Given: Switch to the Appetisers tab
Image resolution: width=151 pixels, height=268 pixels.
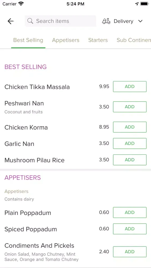Looking at the screenshot, I should point(66,40).
